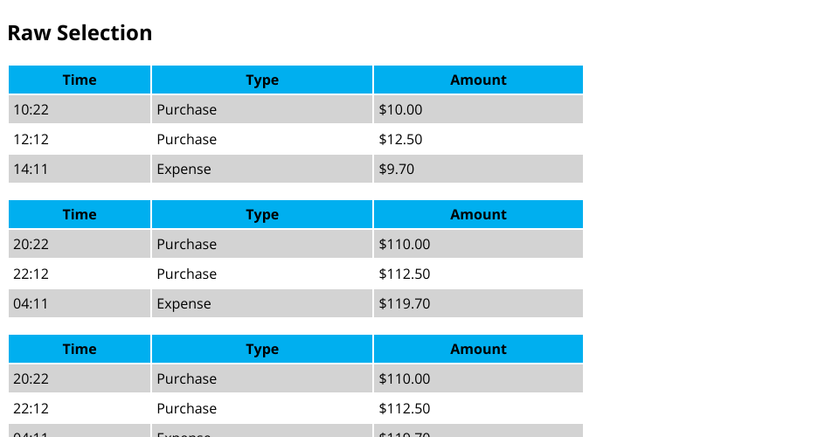
Task: Click the Amount header in the first table
Action: click(478, 80)
